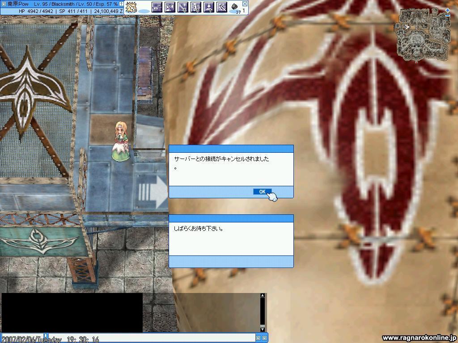Click the first skill icon in the hotkey bar
This screenshot has height=343, width=458.
click(131, 7)
